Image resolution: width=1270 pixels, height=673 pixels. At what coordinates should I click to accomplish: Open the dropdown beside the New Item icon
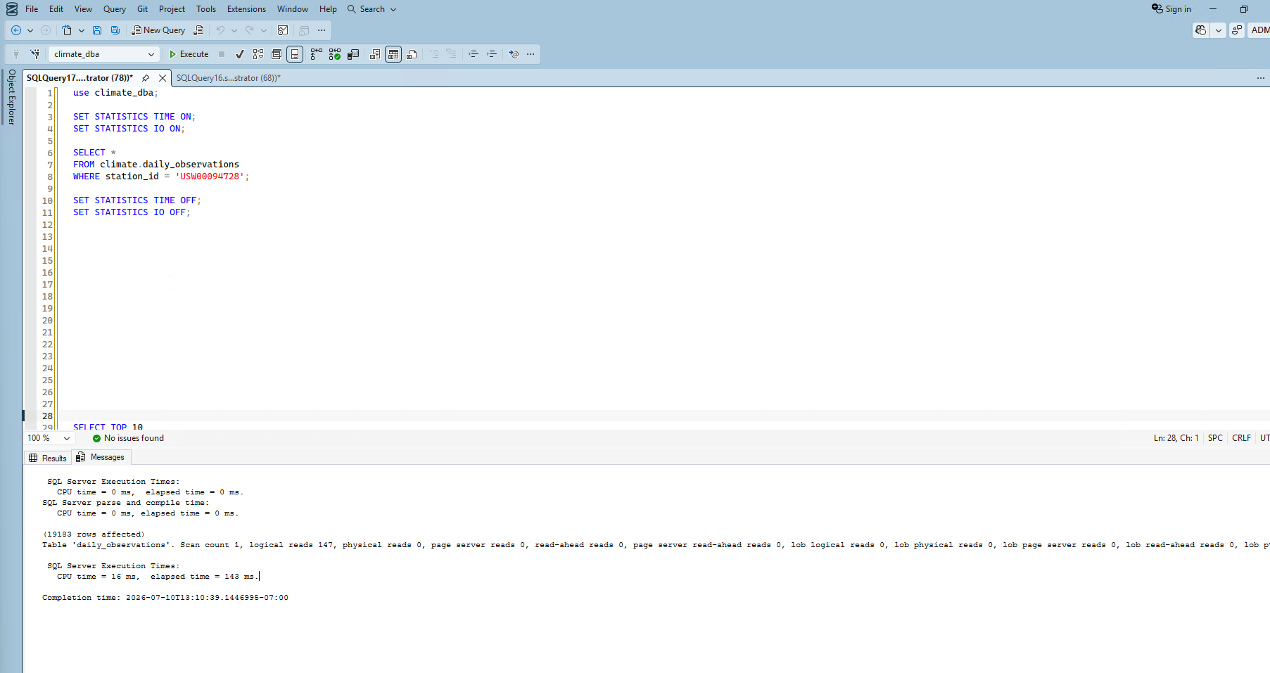[x=82, y=30]
